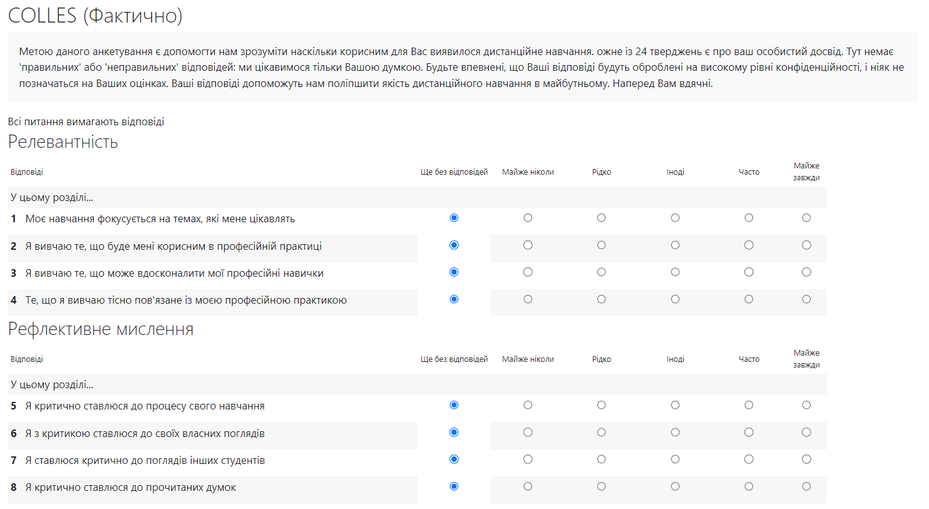The image size is (929, 509).
Task: Choose 'Часто' for question 2
Action: point(749,245)
